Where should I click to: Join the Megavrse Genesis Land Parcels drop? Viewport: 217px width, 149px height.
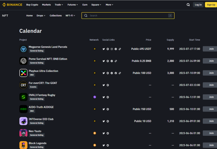point(210,49)
